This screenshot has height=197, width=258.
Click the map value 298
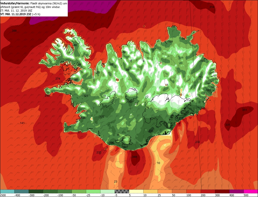47,96
